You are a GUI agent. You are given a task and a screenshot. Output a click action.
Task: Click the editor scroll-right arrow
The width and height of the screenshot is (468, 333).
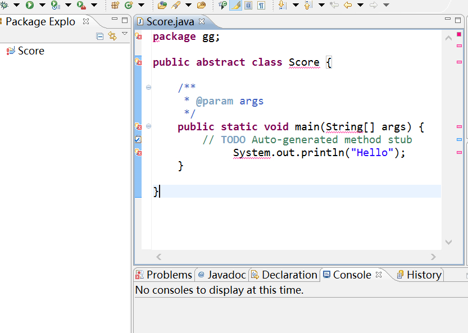[433, 257]
